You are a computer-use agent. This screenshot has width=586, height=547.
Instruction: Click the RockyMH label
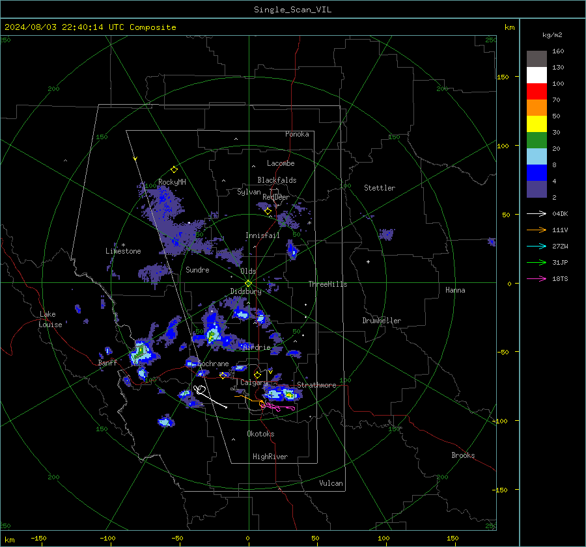[x=172, y=182]
